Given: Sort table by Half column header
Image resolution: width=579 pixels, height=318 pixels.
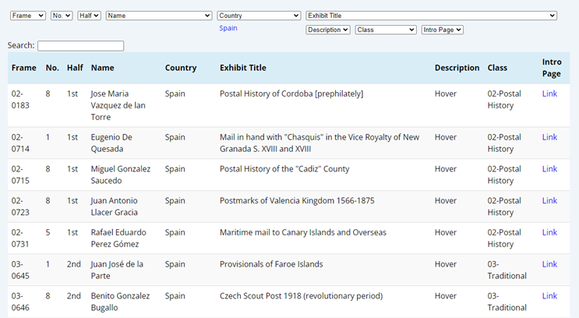Looking at the screenshot, I should pos(75,68).
